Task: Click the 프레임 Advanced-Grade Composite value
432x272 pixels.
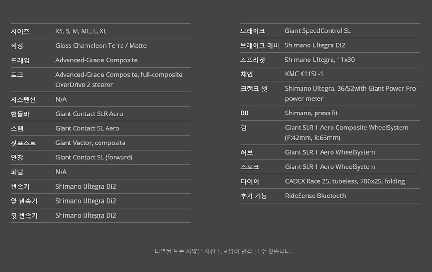Action: [x=96, y=60]
